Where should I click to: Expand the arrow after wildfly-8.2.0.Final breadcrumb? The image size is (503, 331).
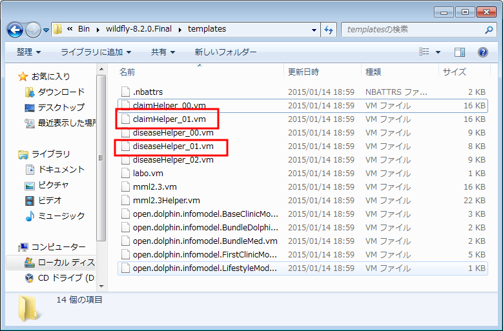(180, 30)
